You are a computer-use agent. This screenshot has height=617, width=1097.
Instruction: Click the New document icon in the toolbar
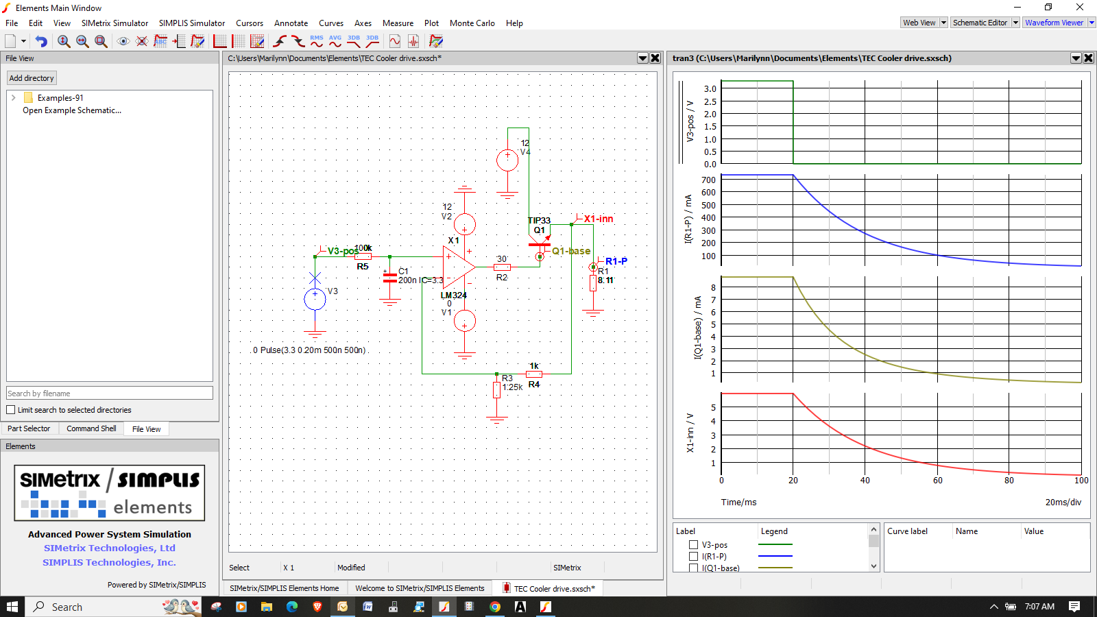pyautogui.click(x=10, y=41)
